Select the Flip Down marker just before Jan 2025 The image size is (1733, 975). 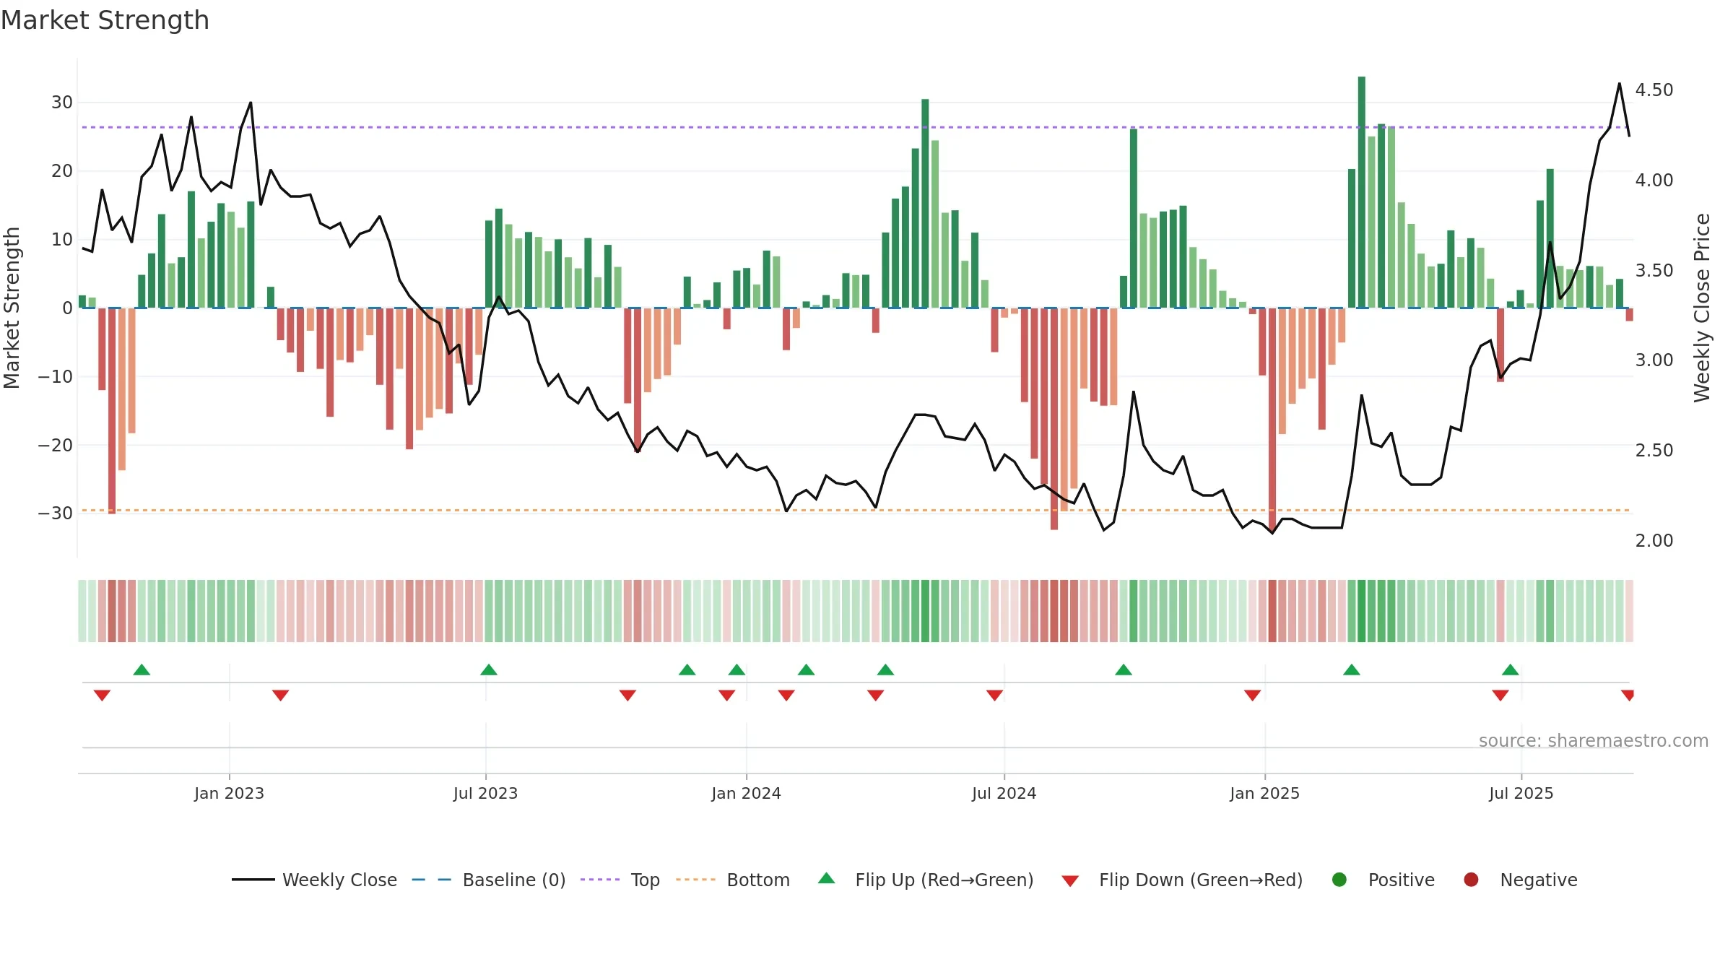tap(1253, 695)
